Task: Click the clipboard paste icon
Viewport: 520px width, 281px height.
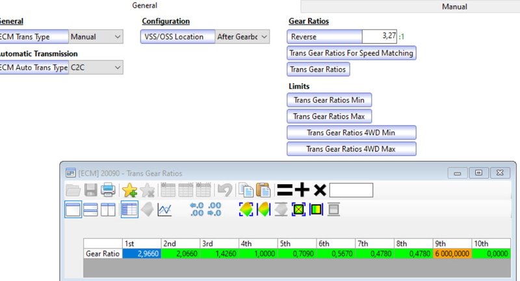Action: pyautogui.click(x=264, y=190)
